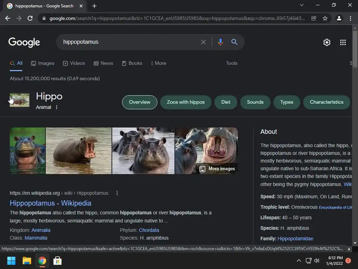Open notification badge in taskbar corner
358x269 pixels.
348,261
